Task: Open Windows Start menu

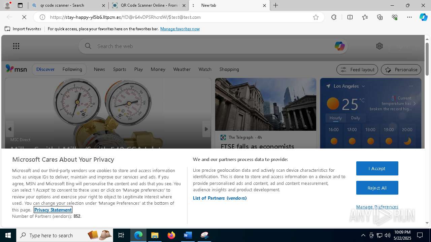Action: (8, 235)
